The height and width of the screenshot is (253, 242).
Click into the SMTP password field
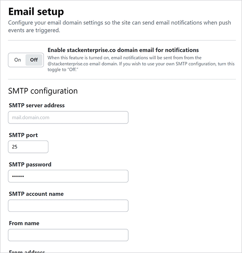tap(68, 176)
